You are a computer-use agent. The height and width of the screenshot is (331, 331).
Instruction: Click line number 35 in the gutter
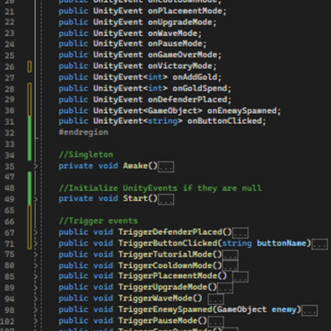point(10,166)
